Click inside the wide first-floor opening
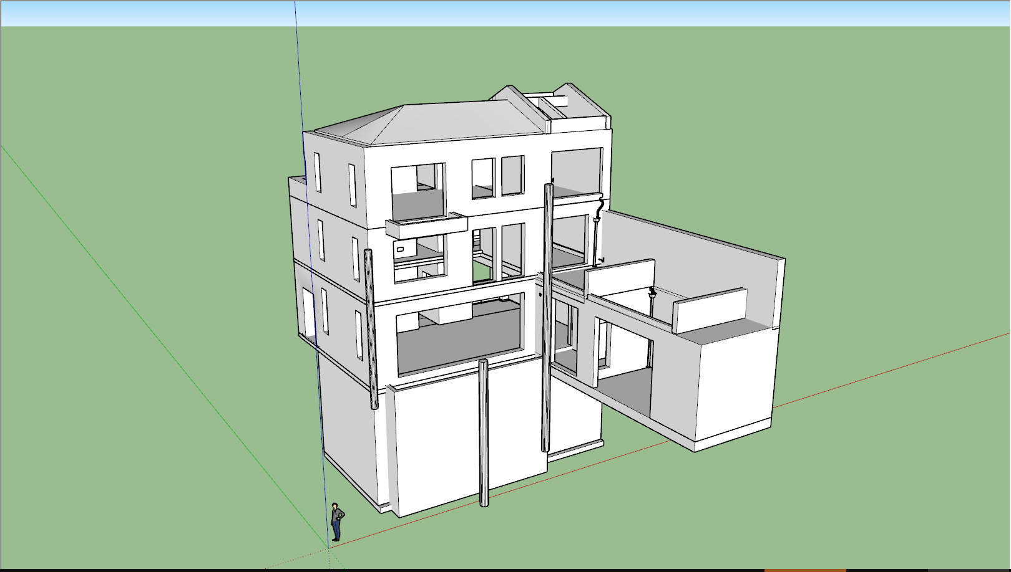Image resolution: width=1011 pixels, height=572 pixels. 459,340
